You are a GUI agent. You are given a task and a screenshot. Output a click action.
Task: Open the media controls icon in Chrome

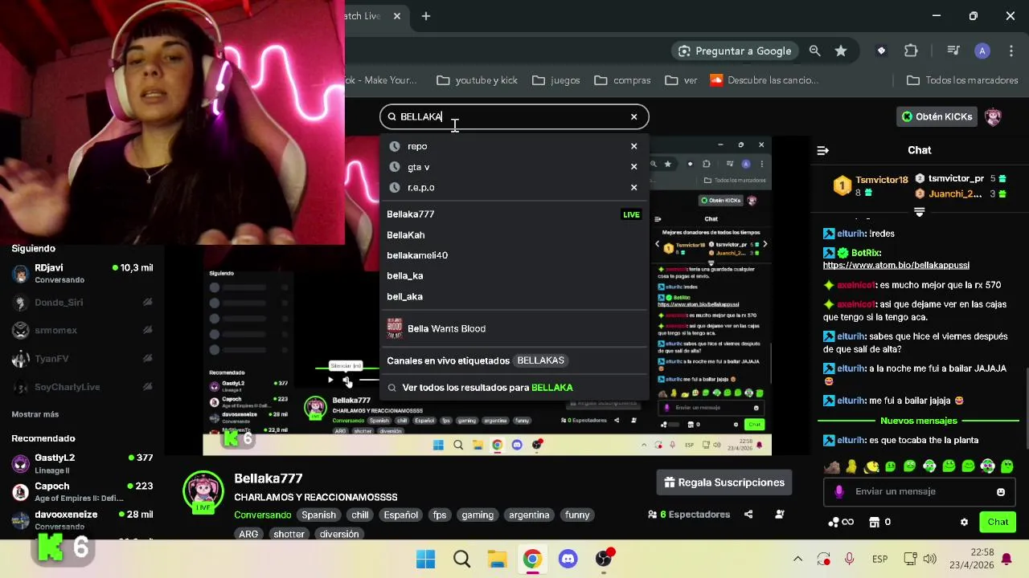pyautogui.click(x=953, y=51)
